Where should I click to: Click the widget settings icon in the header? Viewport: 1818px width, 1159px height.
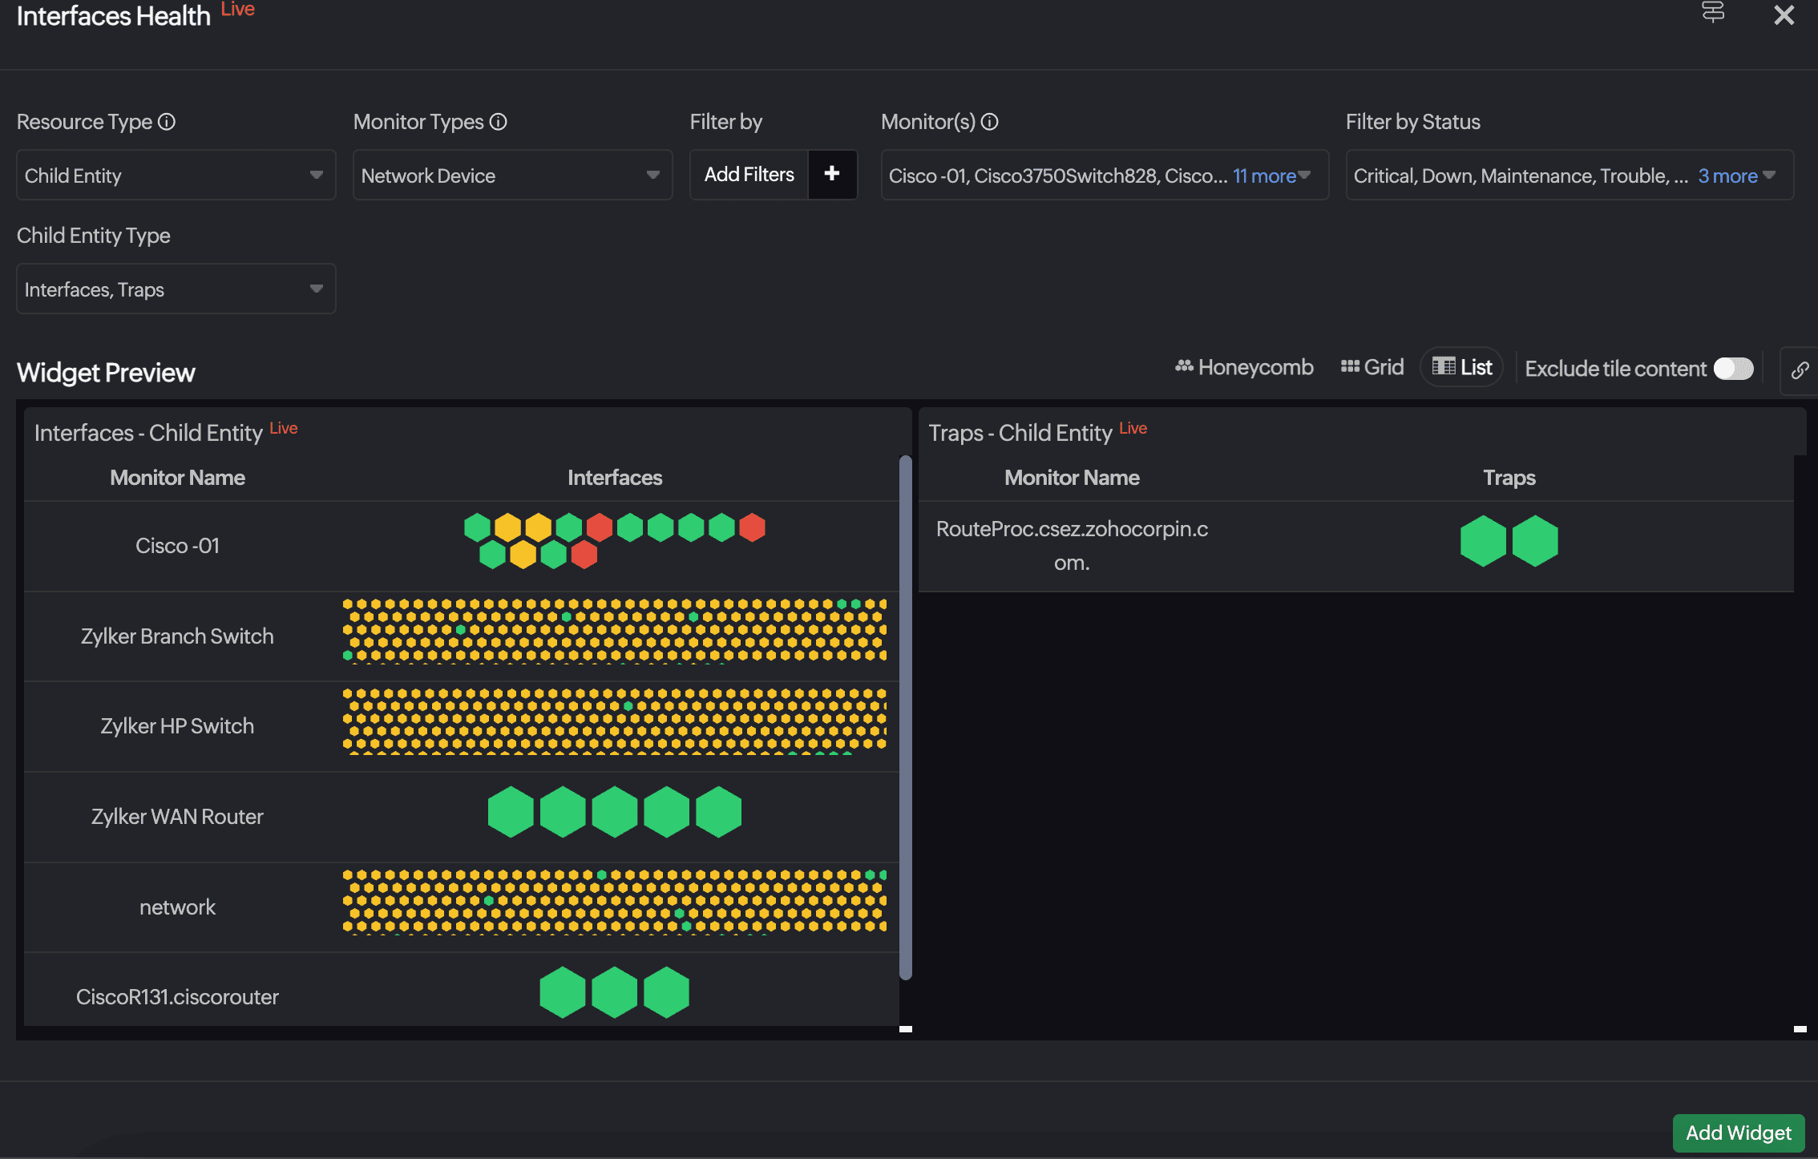1713,13
